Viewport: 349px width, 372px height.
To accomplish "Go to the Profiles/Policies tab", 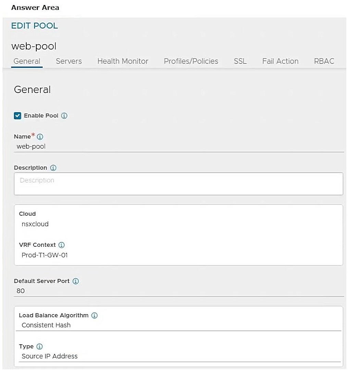I will (x=191, y=61).
